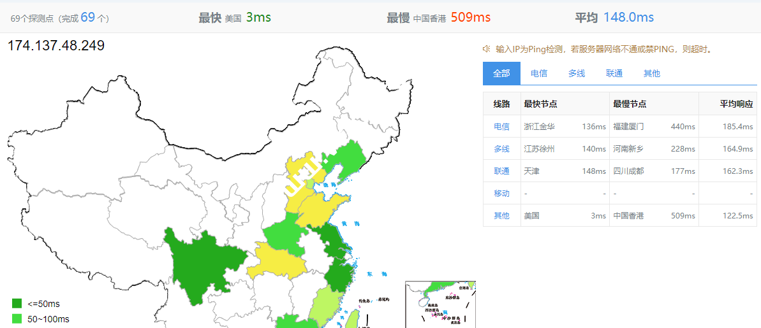Viewport: 761px width, 328px height.
Task: Switch to the 多线 tab
Action: pyautogui.click(x=577, y=74)
